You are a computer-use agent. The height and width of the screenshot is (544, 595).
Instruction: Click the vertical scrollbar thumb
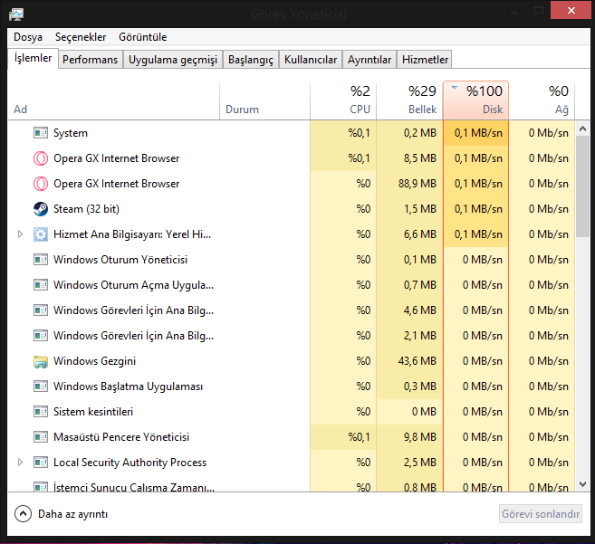[583, 186]
